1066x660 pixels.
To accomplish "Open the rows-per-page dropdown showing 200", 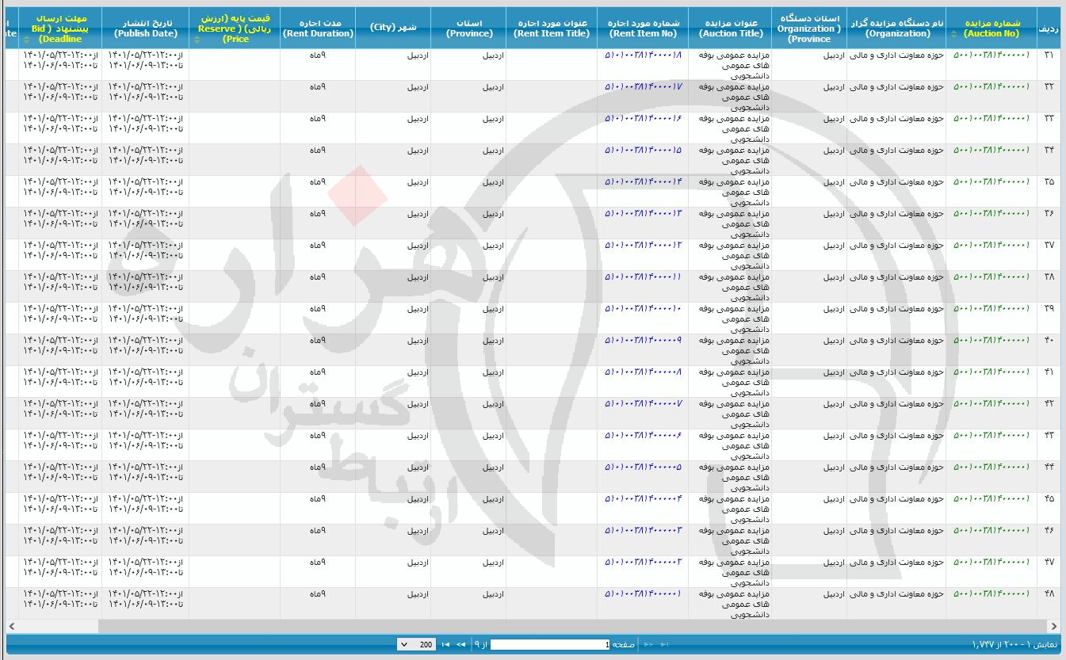I will click(416, 644).
